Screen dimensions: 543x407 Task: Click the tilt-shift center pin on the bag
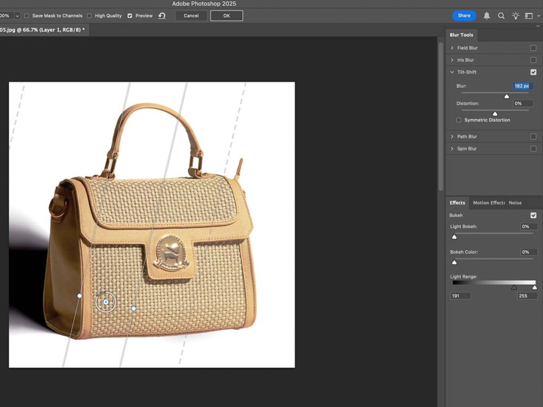coord(106,302)
